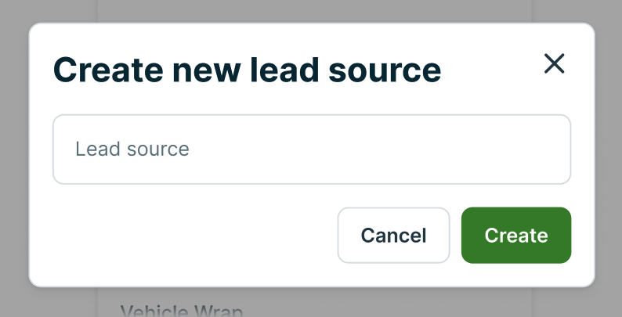622x317 pixels.
Task: Close the Create new lead source dialog
Action: 554,64
